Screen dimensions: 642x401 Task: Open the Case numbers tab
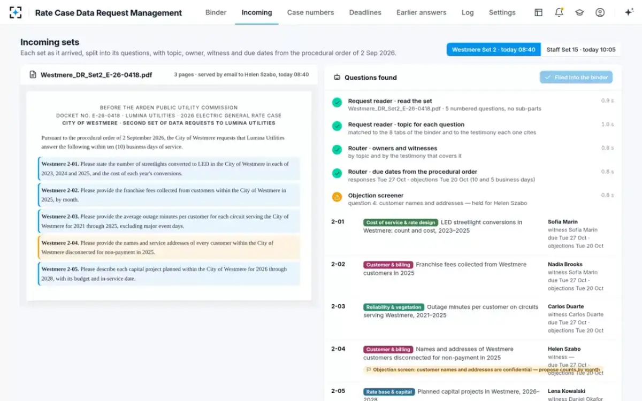coord(310,12)
